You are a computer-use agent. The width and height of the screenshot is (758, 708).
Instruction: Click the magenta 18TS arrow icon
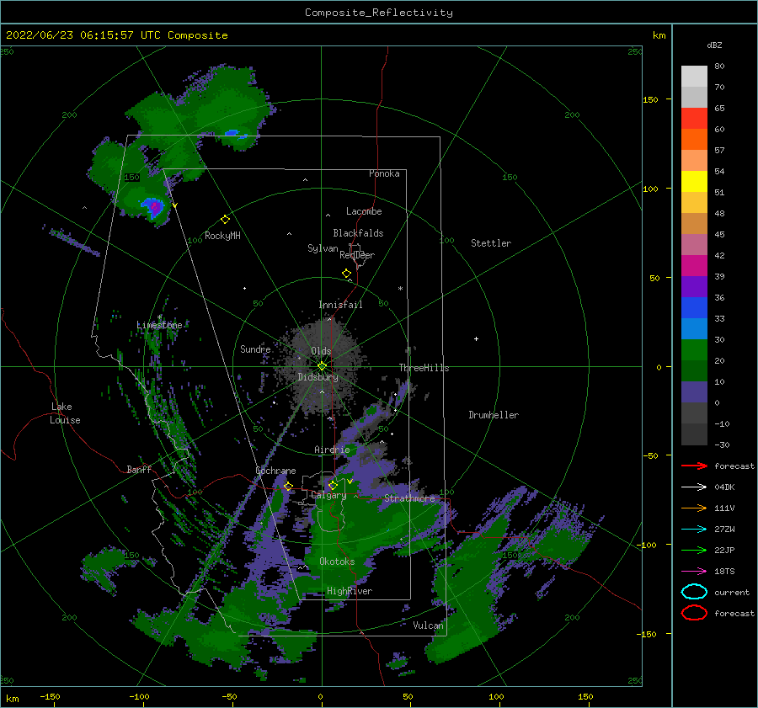pos(694,572)
